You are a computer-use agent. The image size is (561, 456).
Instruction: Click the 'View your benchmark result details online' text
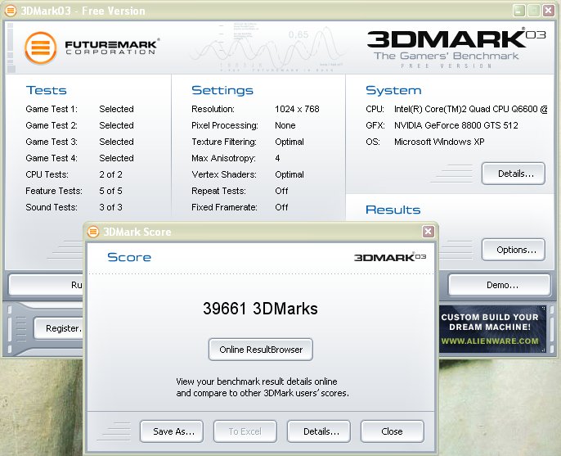(257, 382)
